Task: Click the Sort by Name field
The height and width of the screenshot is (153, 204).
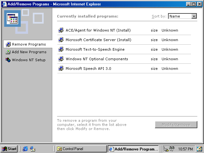Action: 182,16
